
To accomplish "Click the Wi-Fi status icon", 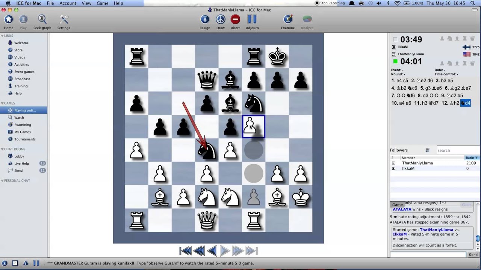I will [397, 3].
